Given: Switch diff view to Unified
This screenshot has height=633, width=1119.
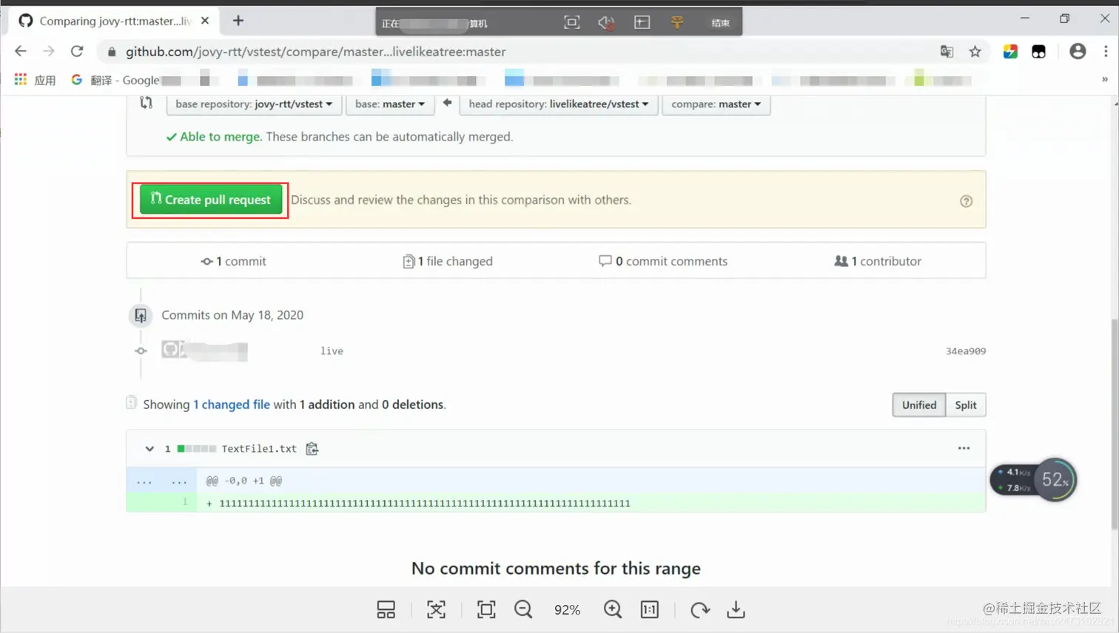Looking at the screenshot, I should point(919,405).
